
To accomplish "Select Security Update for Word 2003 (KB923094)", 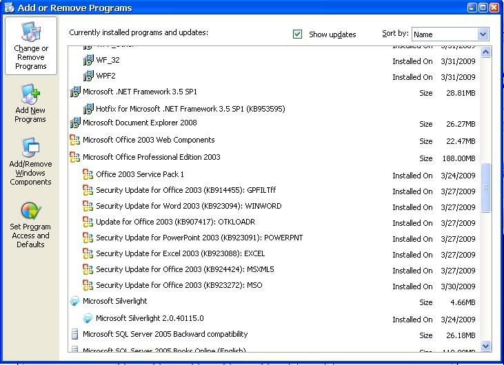I will 189,206.
